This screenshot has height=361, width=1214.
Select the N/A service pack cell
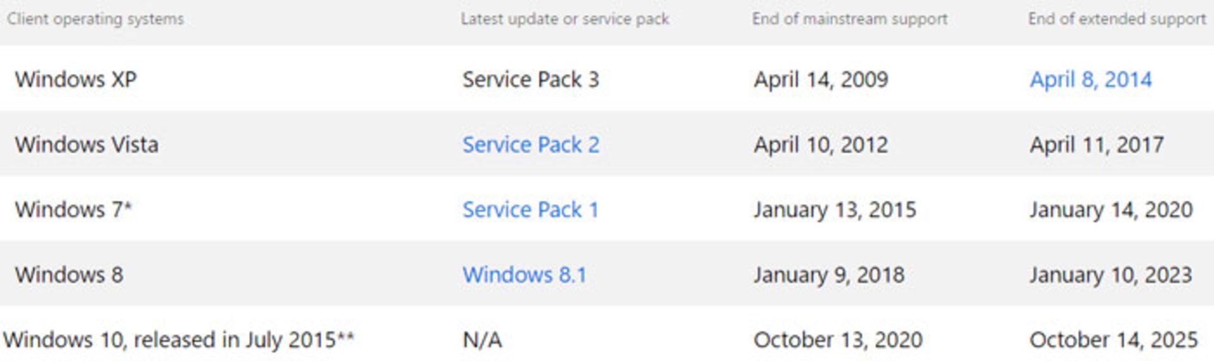tap(482, 340)
